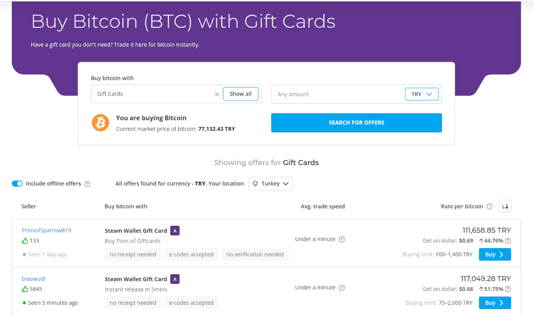This screenshot has height=315, width=534.
Task: Click help icon next to 44.76% rate
Action: [508, 241]
